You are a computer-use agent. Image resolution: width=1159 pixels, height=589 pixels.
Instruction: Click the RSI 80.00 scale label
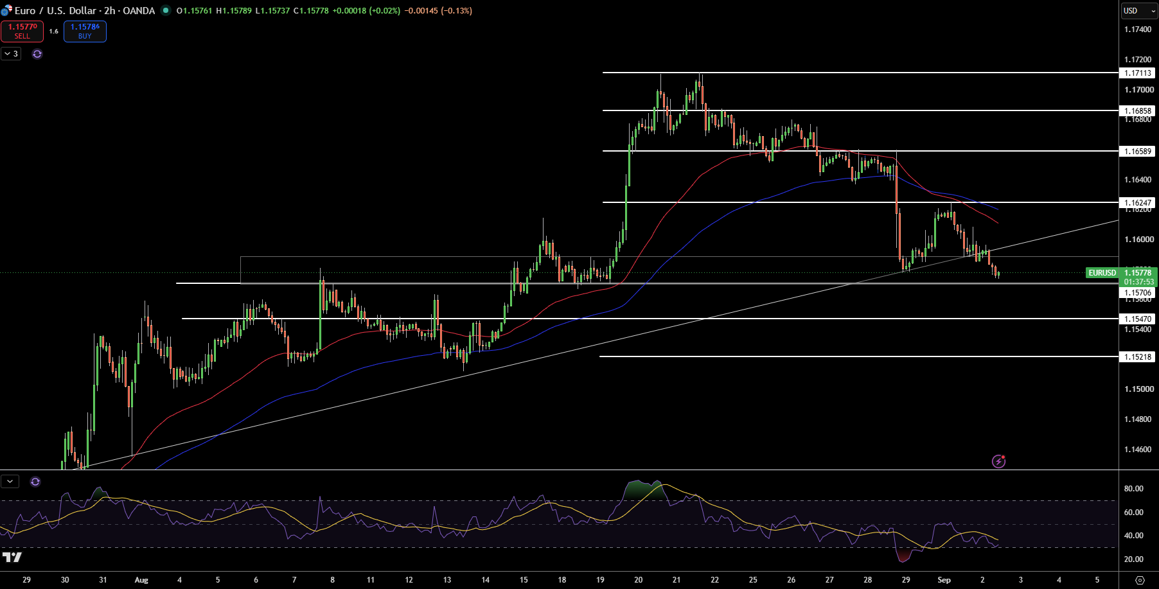click(1133, 489)
